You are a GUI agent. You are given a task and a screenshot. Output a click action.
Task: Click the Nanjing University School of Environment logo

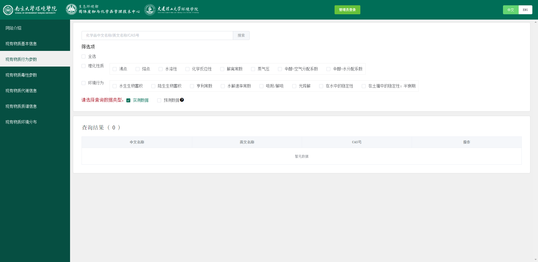(30, 10)
